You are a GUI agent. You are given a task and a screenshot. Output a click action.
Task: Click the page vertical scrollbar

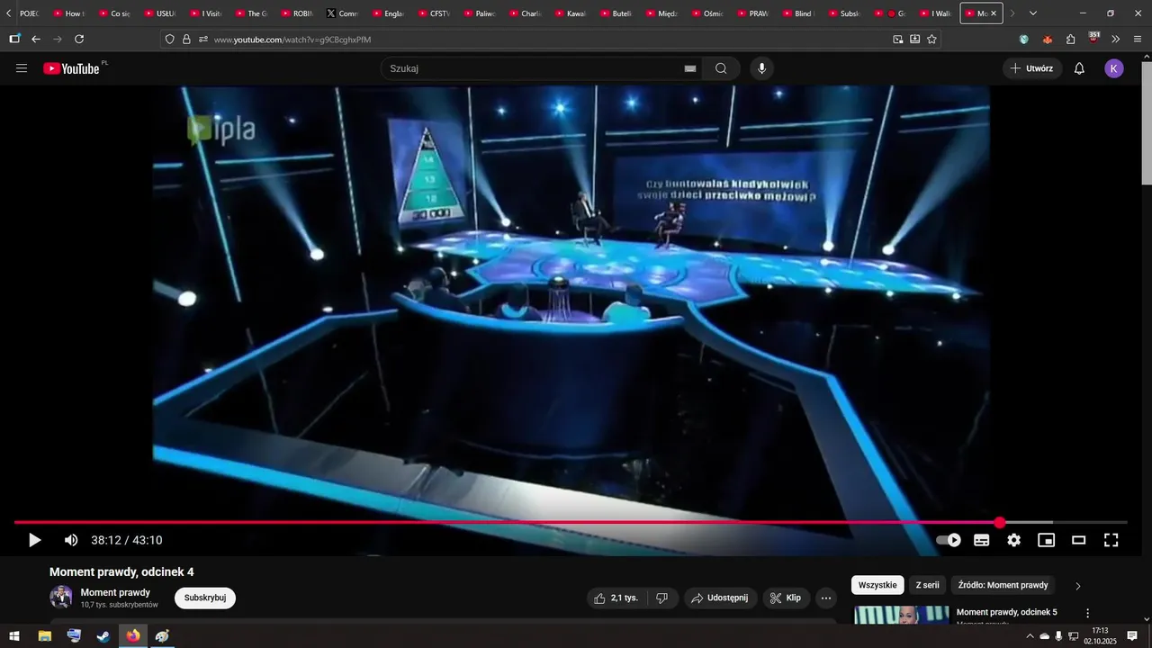pos(1146,121)
